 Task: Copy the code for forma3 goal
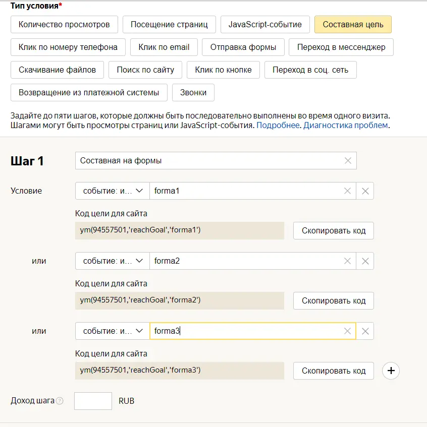click(334, 371)
